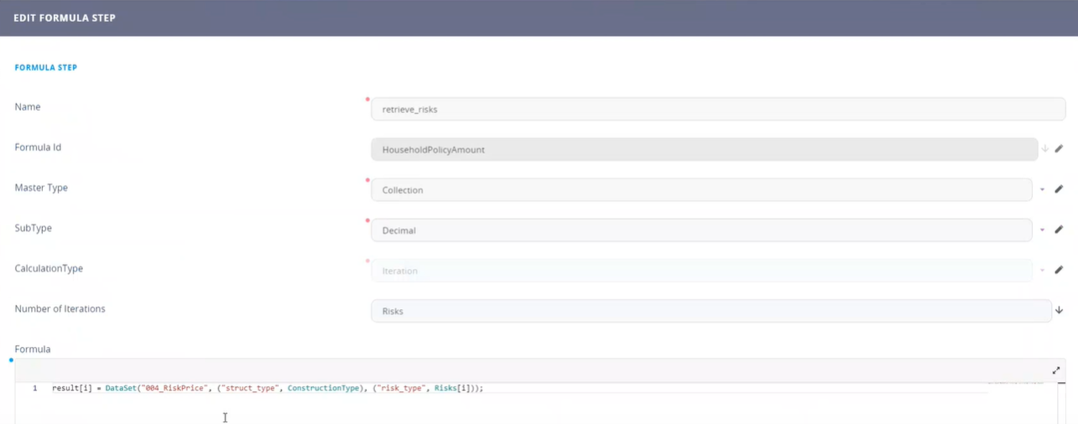Click the down arrow beside Number of Iterations
This screenshot has height=424, width=1078.
[1059, 310]
